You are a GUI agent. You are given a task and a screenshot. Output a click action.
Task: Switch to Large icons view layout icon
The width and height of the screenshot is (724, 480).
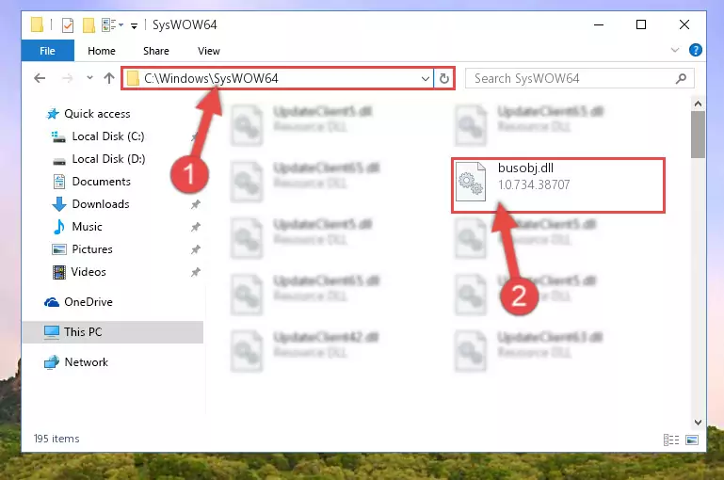692,440
